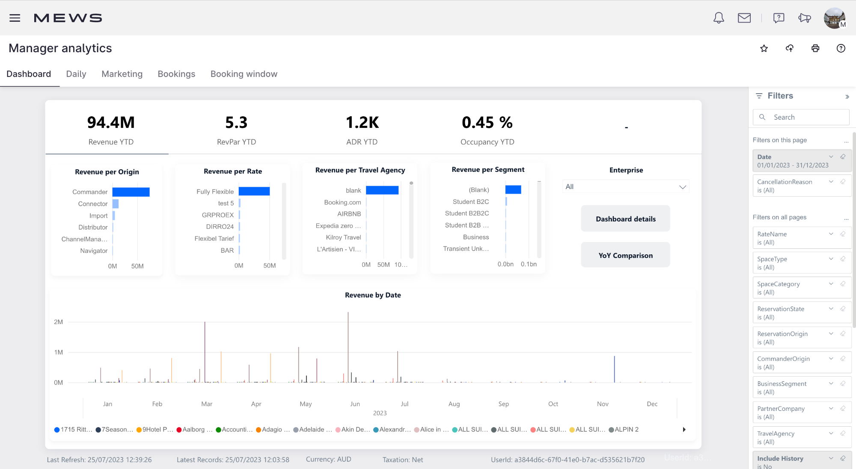Open the Enterprise All dropdown
The width and height of the screenshot is (856, 469).
click(x=626, y=187)
